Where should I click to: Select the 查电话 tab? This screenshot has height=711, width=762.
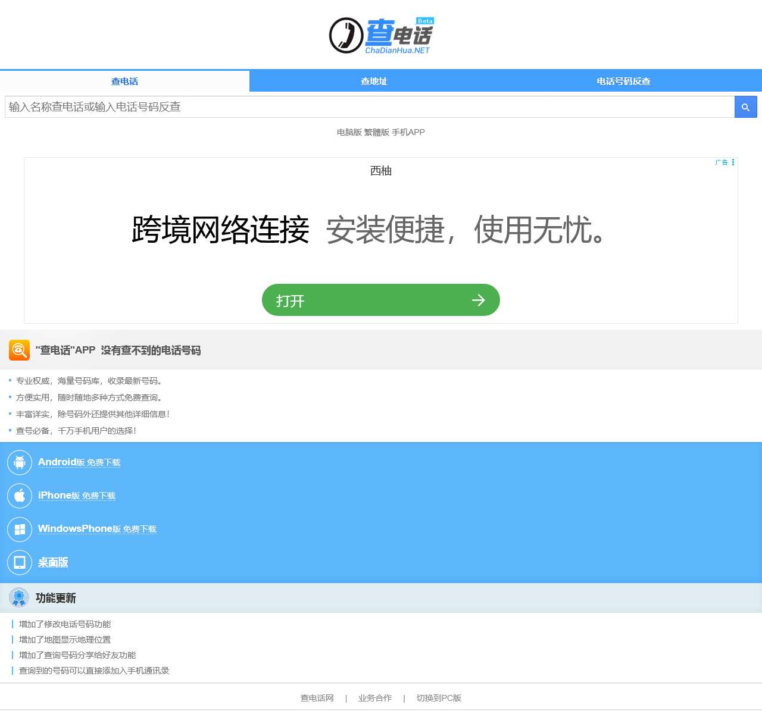coord(124,81)
